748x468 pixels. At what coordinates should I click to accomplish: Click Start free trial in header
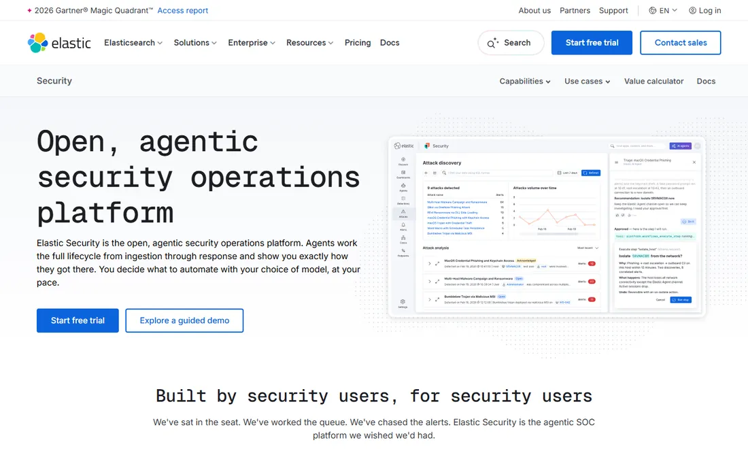point(592,43)
